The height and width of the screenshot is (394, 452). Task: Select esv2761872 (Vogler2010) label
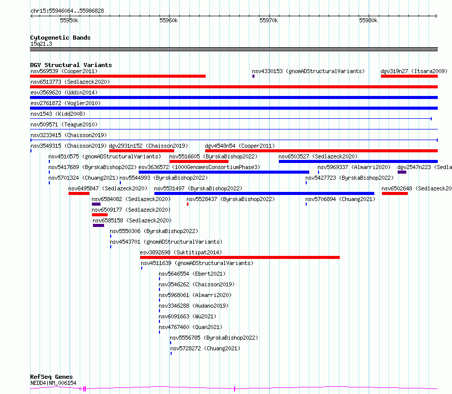66,103
